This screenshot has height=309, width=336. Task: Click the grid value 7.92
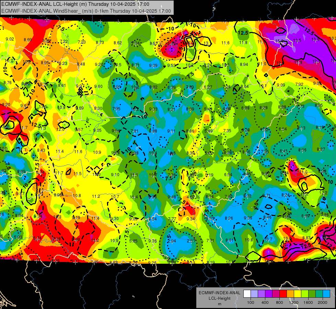pyautogui.click(x=299, y=84)
